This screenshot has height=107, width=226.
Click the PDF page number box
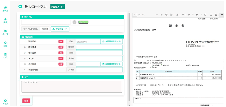135,15
